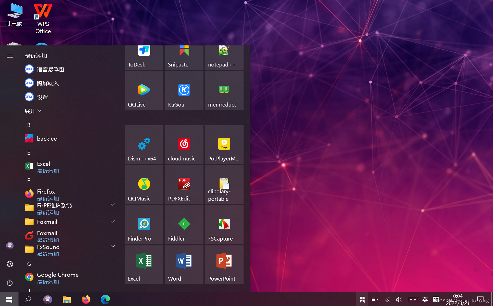This screenshot has height=306, width=493.
Task: Click letter F section header
Action: pyautogui.click(x=29, y=180)
